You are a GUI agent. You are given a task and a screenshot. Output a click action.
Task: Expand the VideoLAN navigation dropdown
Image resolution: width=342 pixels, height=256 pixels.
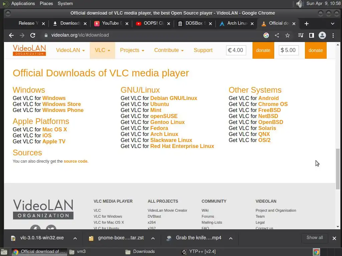tap(70, 50)
